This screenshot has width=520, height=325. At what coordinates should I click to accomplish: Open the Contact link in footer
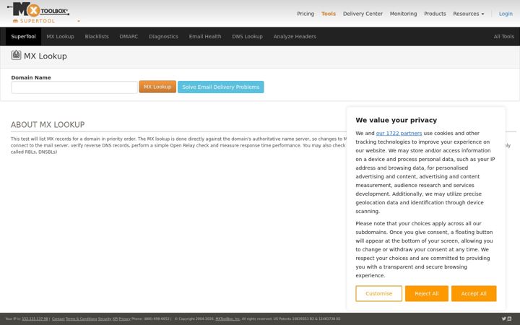(x=58, y=318)
